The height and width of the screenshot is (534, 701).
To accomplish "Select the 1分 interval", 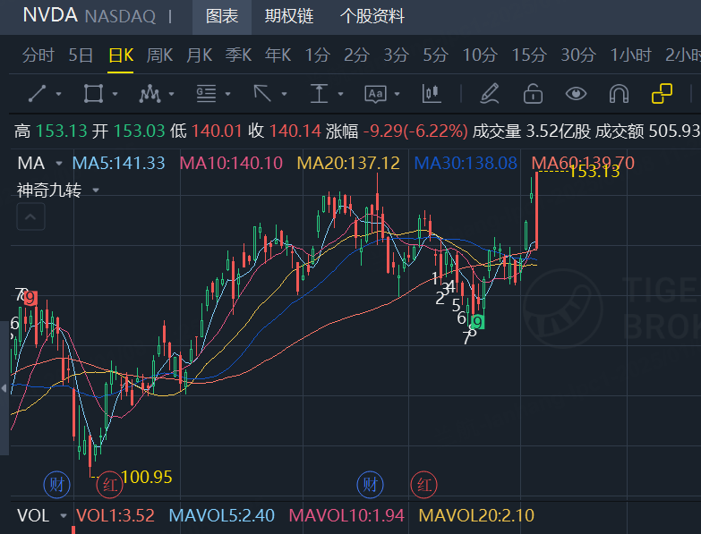I will coord(318,55).
